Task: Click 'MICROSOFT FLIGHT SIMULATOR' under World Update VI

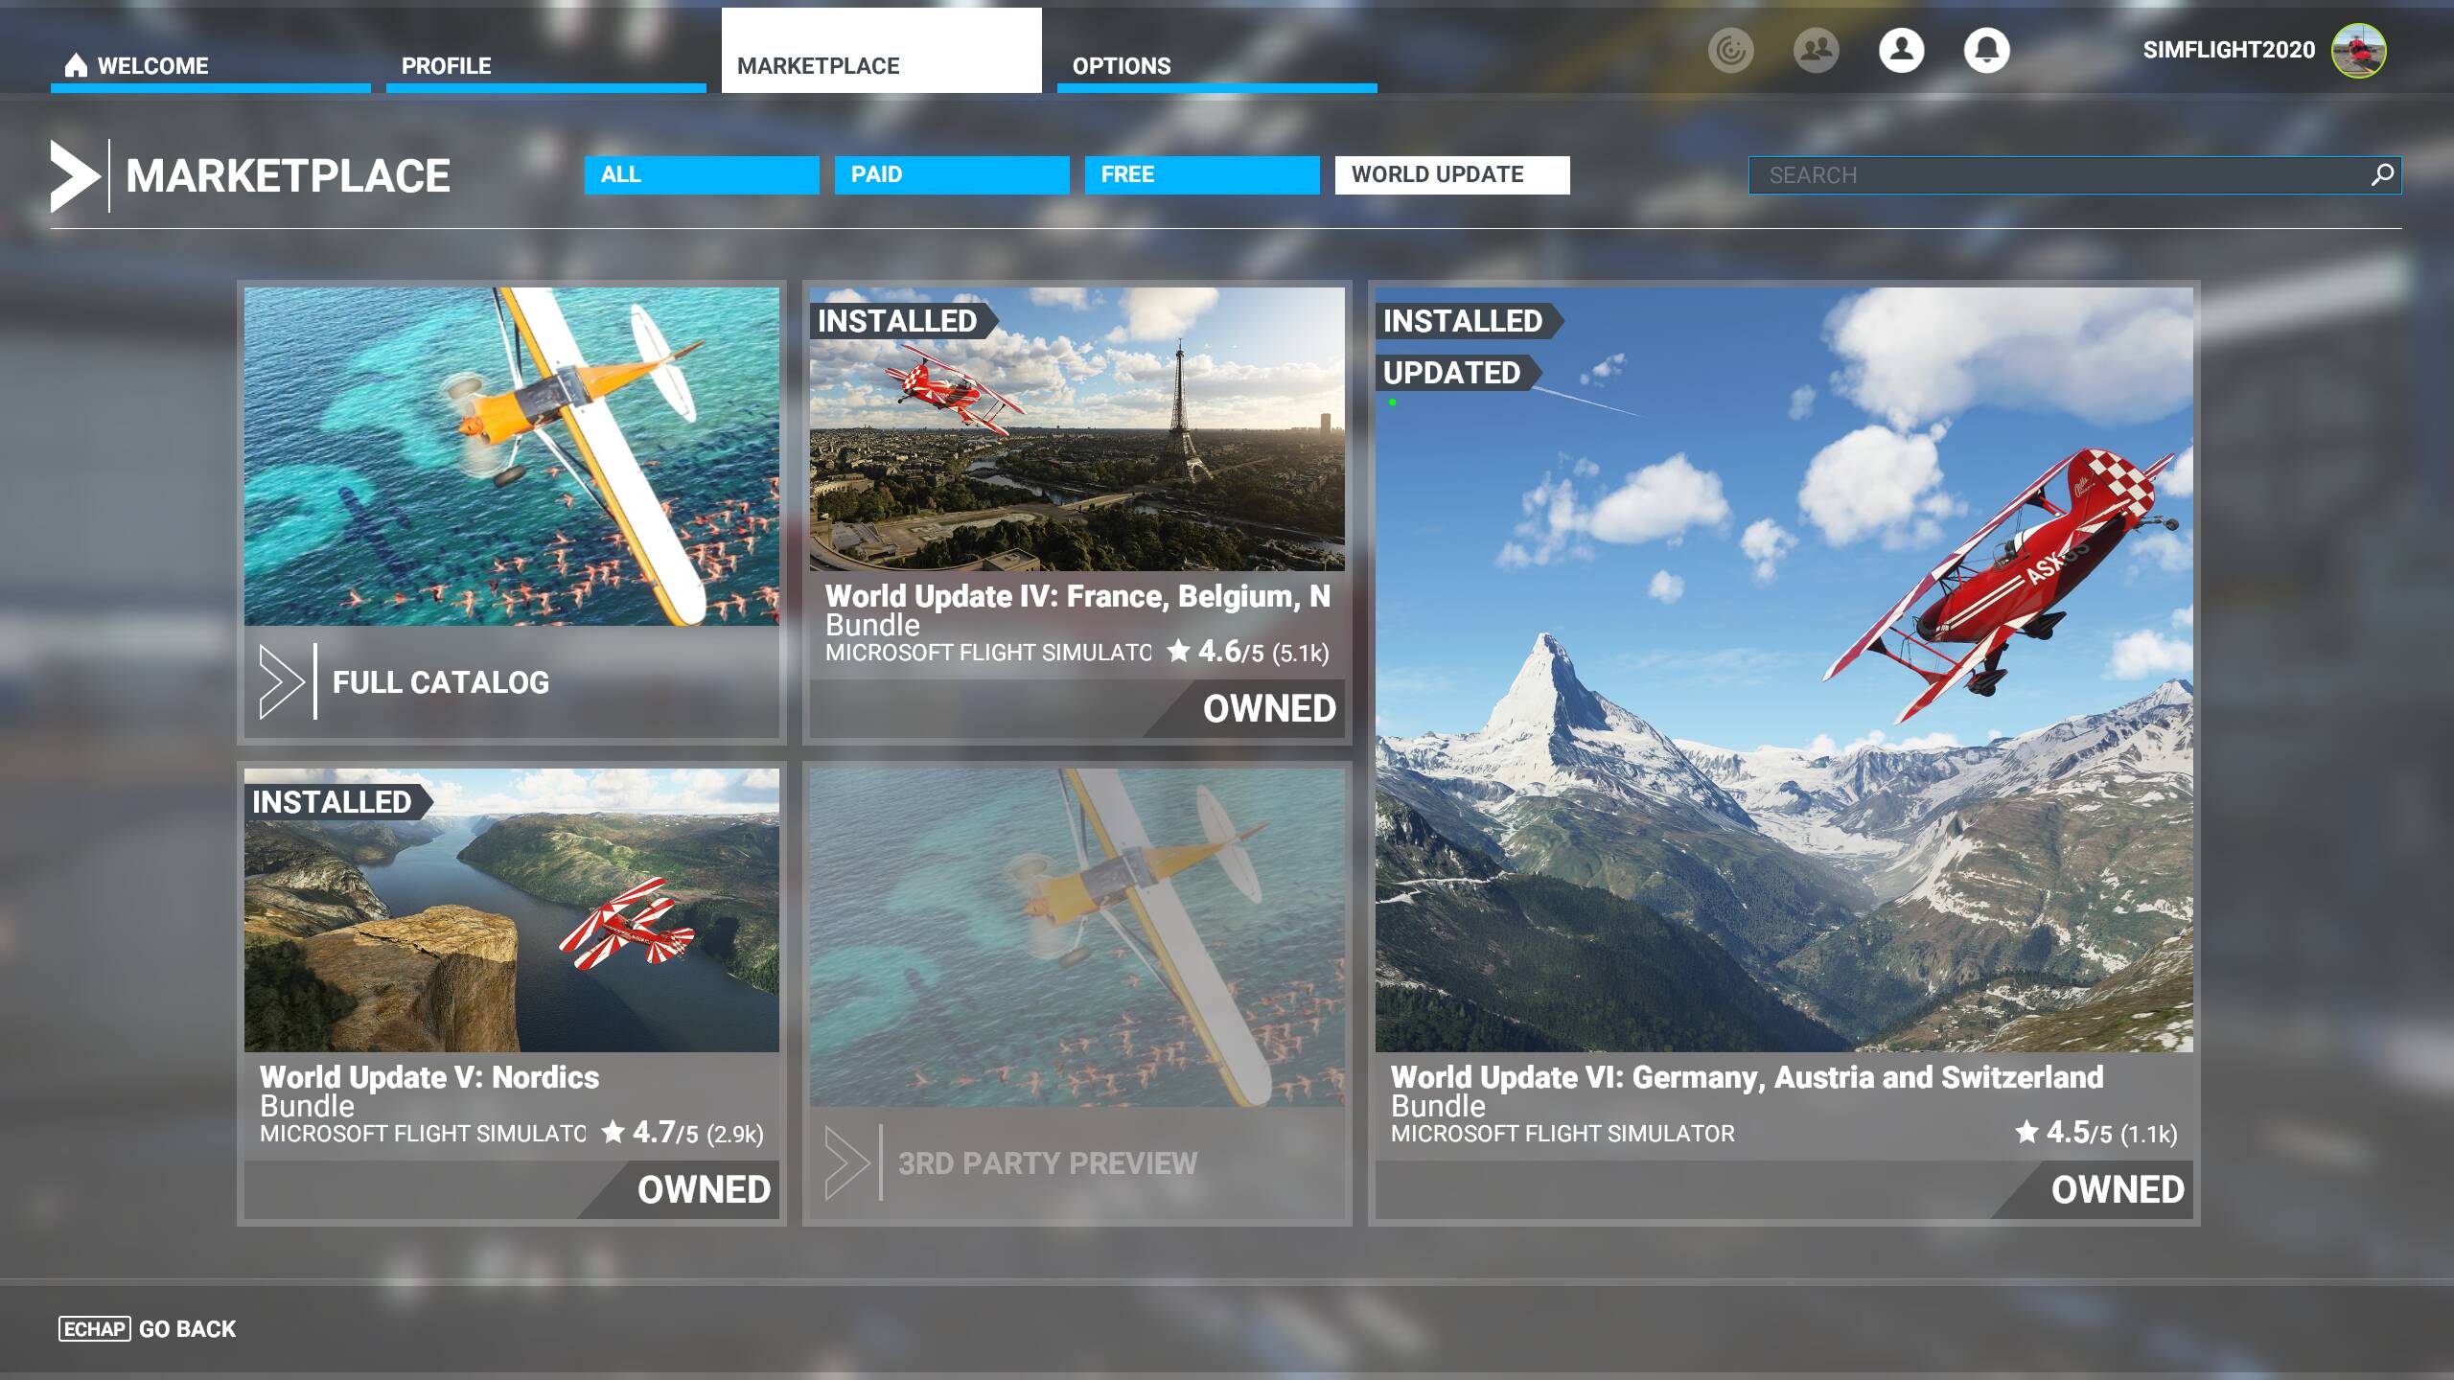Action: pyautogui.click(x=1563, y=1134)
